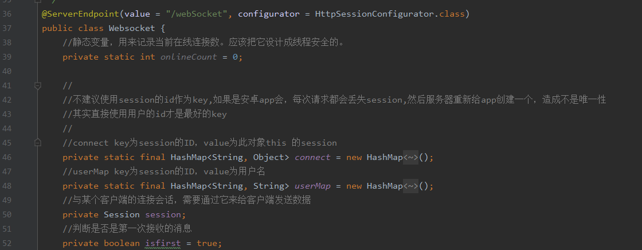Click the italic connect field name
The width and height of the screenshot is (642, 250).
312,157
